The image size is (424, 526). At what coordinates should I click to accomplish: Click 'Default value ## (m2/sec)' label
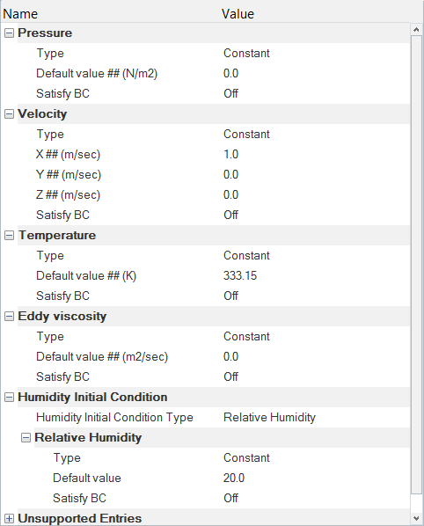click(x=102, y=356)
